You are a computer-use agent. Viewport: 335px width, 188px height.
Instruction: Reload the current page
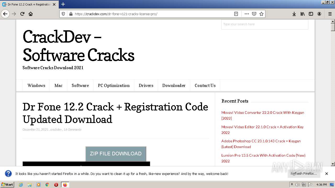[22, 14]
